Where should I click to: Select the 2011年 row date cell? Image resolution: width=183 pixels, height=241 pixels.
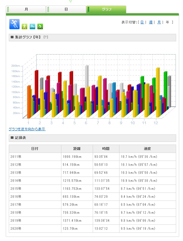pos(35,157)
